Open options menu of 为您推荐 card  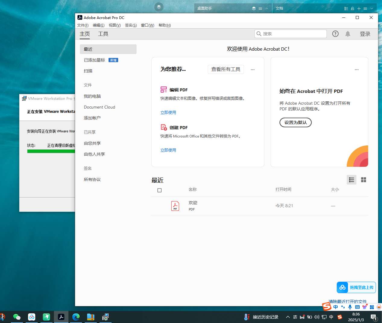253,70
